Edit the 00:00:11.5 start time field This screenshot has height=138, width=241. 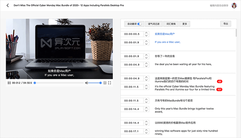pyautogui.click(x=132, y=101)
